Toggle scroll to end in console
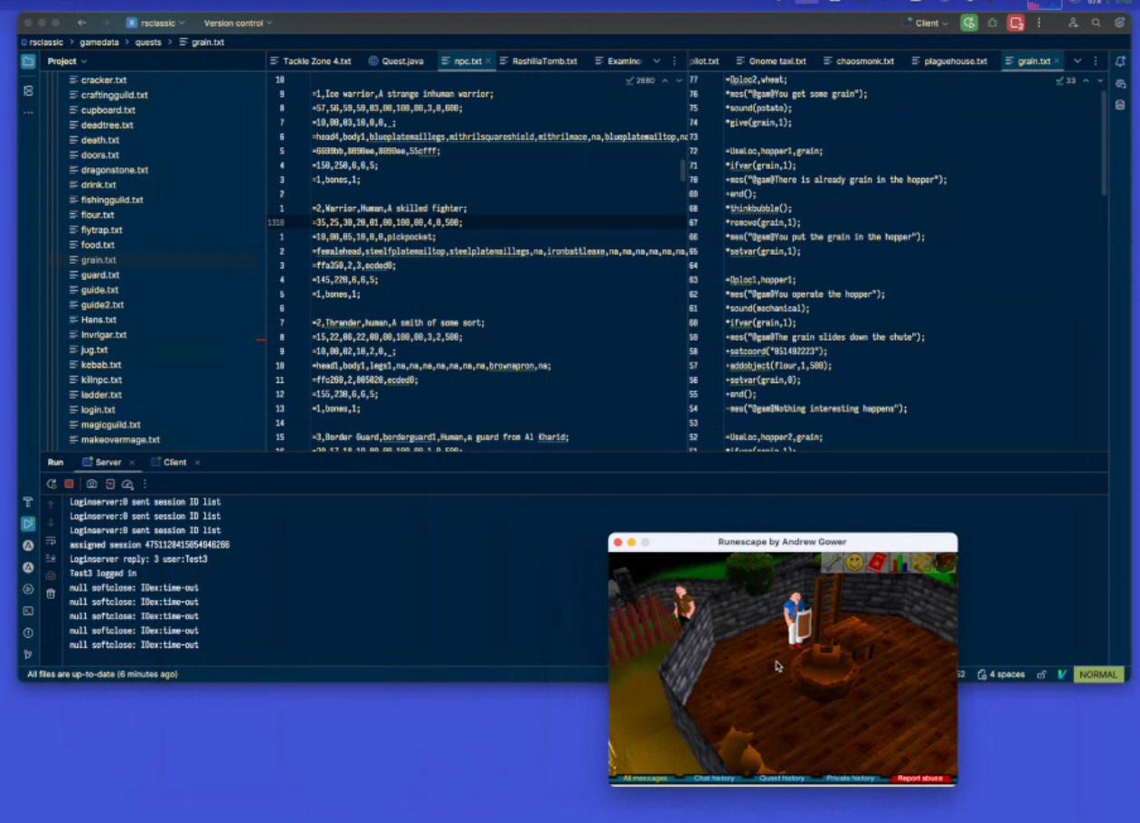1140x823 pixels. tap(51, 558)
